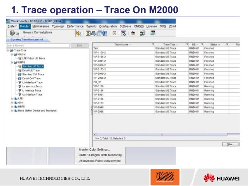Click the panel splitter collapse handle
Viewport: 248px width, 186px height.
point(92,110)
